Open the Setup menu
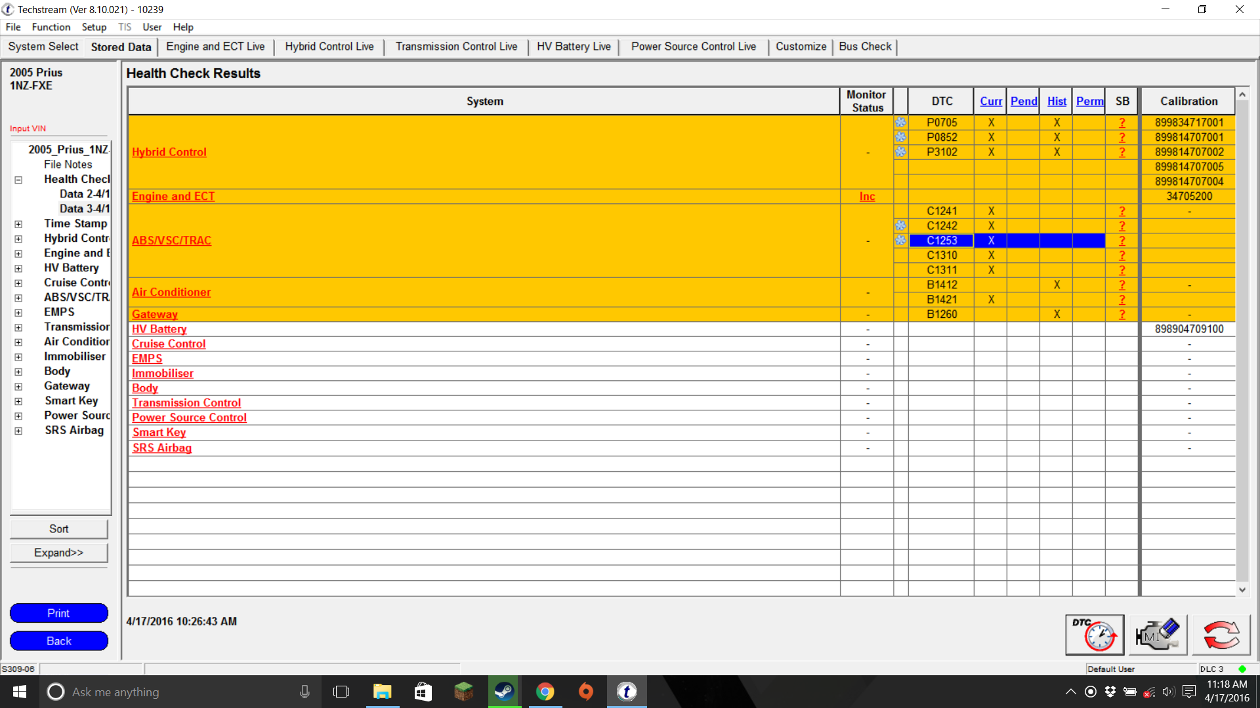 tap(94, 27)
